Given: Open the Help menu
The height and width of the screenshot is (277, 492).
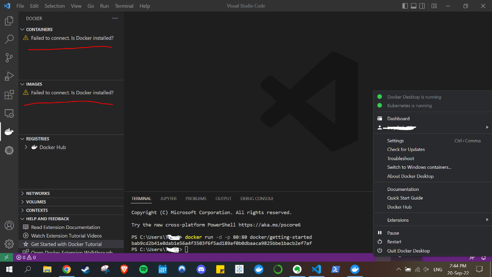Looking at the screenshot, I should [145, 6].
